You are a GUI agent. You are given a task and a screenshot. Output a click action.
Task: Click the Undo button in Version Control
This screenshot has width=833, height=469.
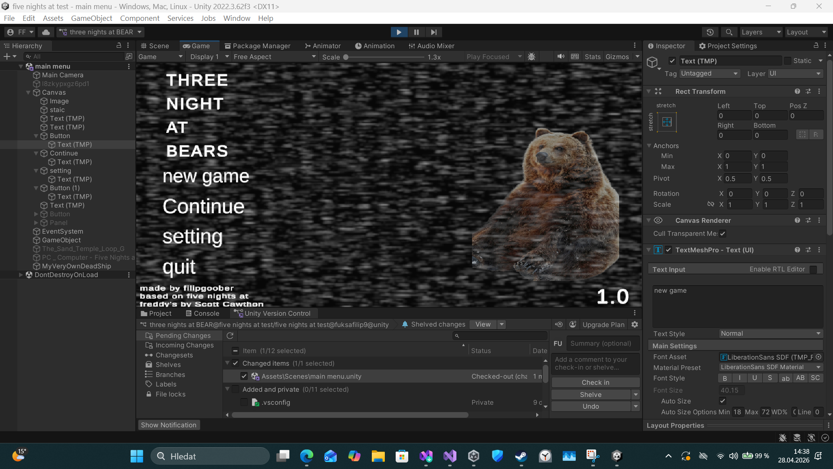point(591,406)
